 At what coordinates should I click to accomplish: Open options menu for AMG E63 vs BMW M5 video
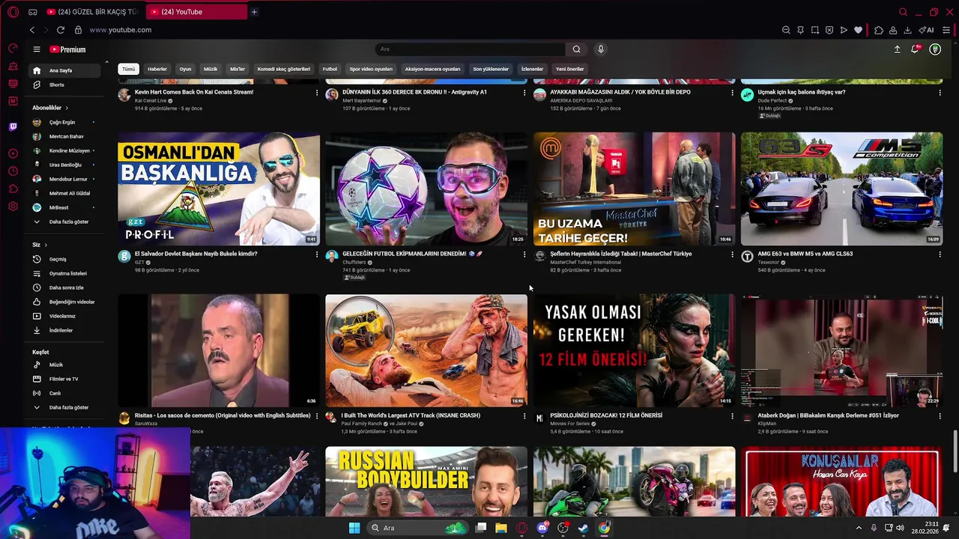click(x=940, y=255)
